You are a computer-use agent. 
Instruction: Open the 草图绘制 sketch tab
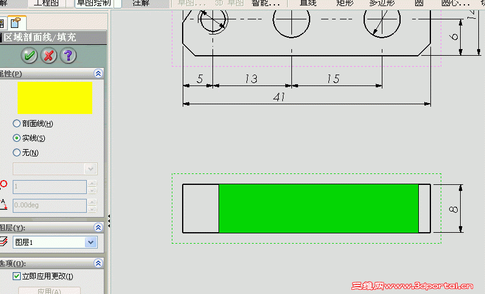pyautogui.click(x=94, y=4)
